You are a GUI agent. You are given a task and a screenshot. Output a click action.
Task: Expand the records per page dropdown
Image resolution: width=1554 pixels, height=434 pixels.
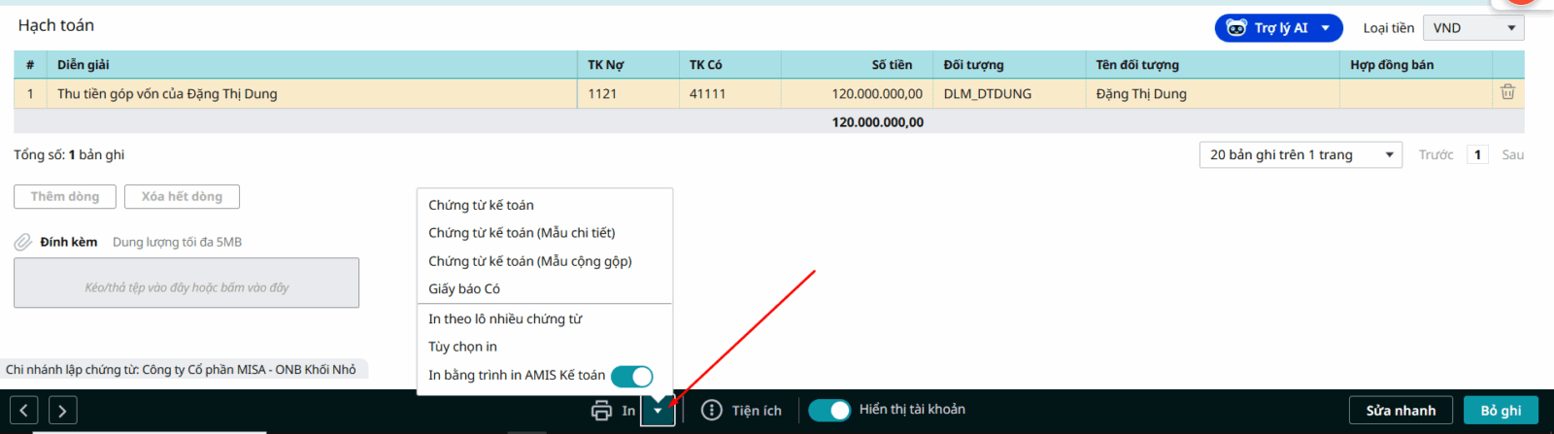pyautogui.click(x=1300, y=155)
